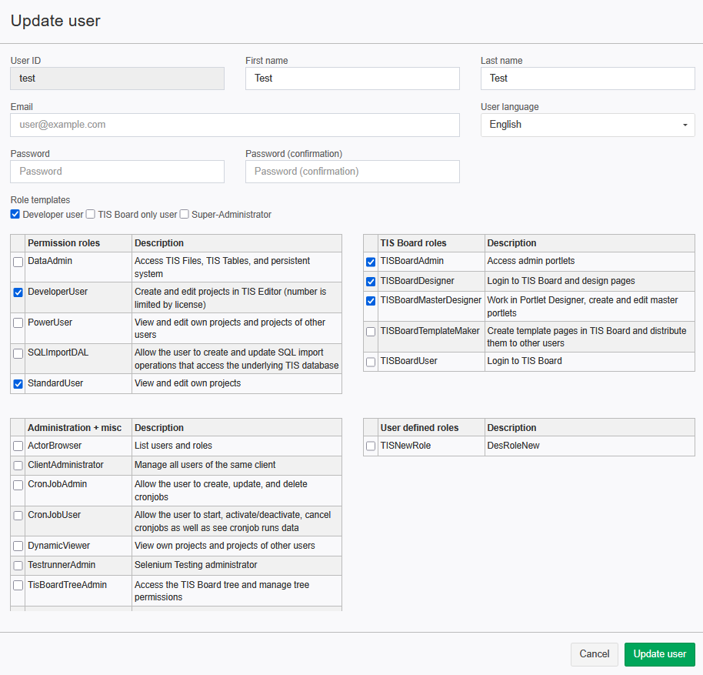
Task: Tick the ActorBrowser role checkbox
Action: [x=18, y=446]
